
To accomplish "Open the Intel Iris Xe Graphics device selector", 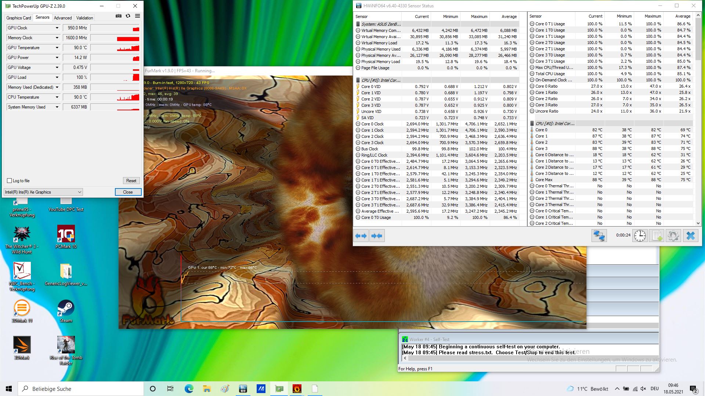I will [43, 192].
